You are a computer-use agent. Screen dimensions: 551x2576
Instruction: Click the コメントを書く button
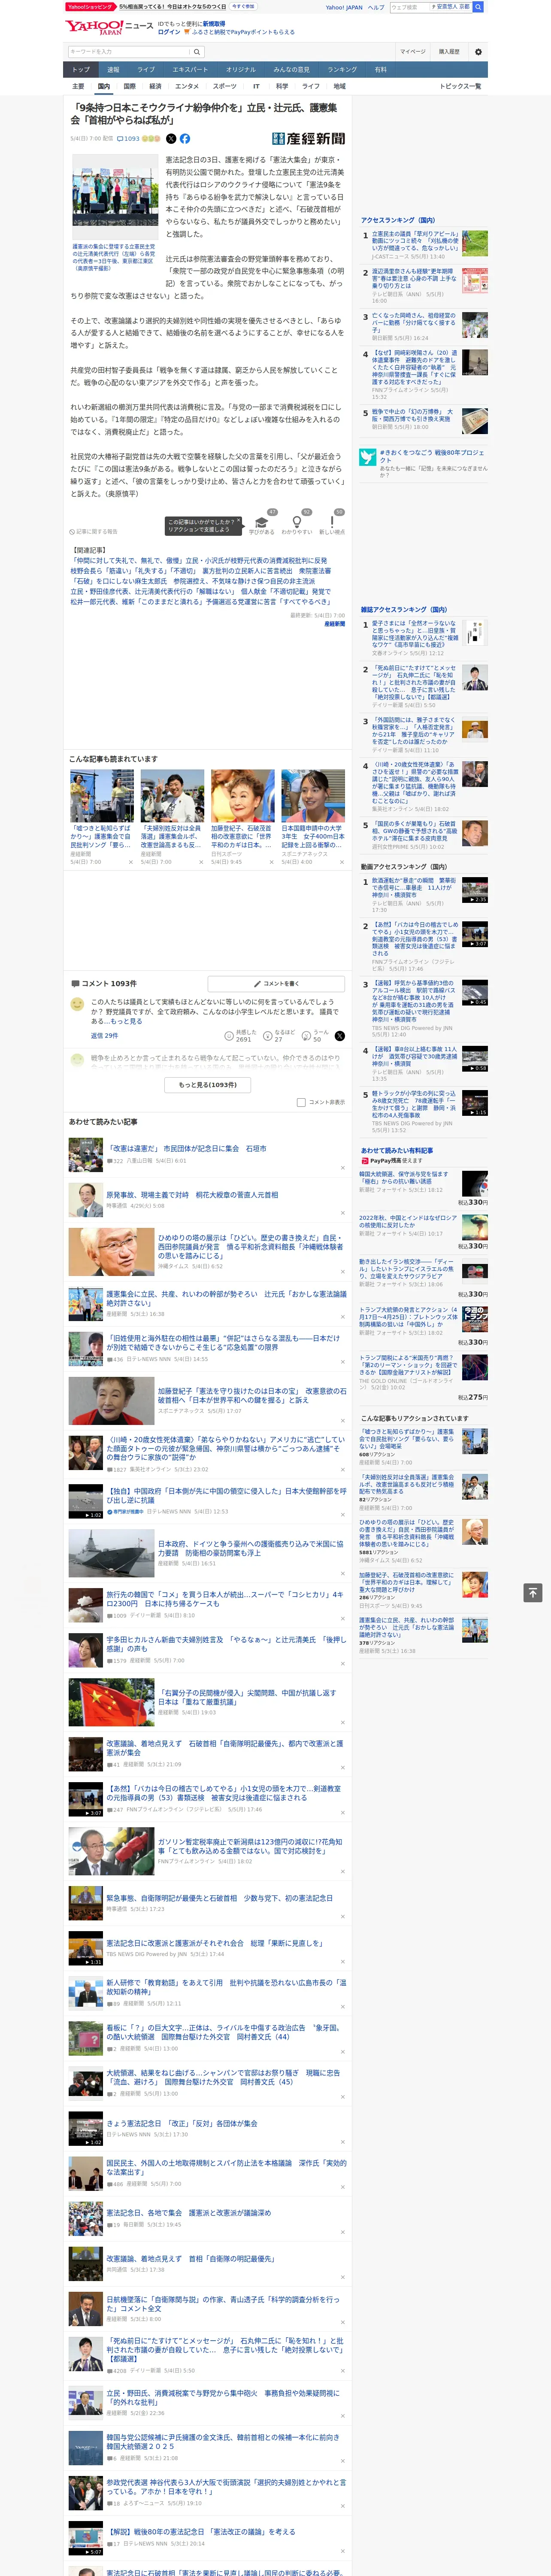click(x=276, y=983)
